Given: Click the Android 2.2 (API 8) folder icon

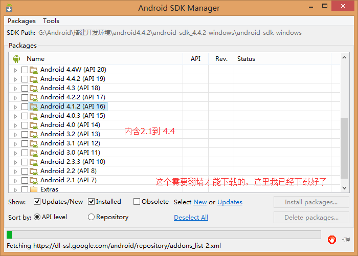Looking at the screenshot, I should [34, 171].
